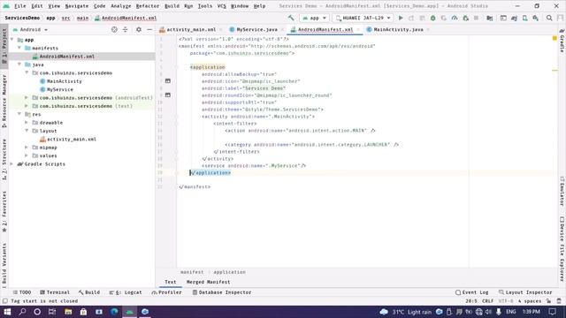
Task: Open the profiler gauge icon in the toolbar
Action: [455, 18]
